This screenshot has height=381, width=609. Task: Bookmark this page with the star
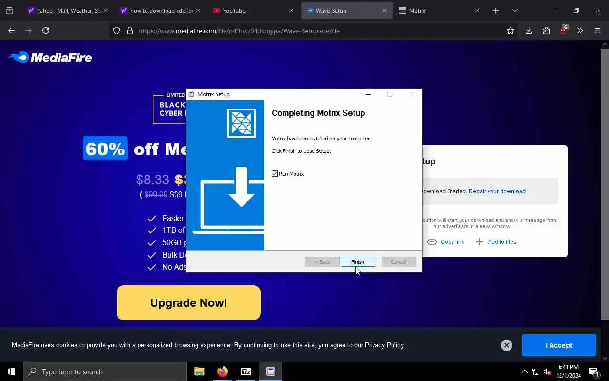point(511,30)
